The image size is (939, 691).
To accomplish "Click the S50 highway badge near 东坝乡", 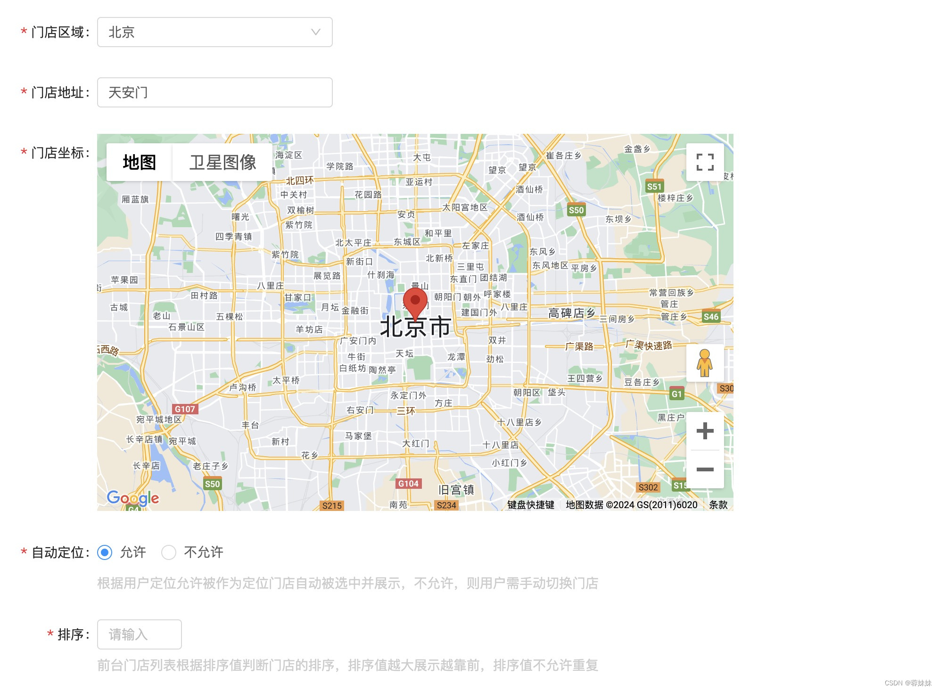I will click(576, 210).
